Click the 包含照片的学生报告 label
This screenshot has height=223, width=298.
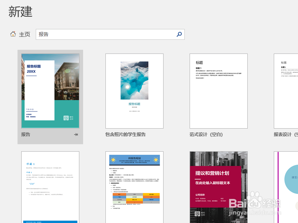click(126, 135)
